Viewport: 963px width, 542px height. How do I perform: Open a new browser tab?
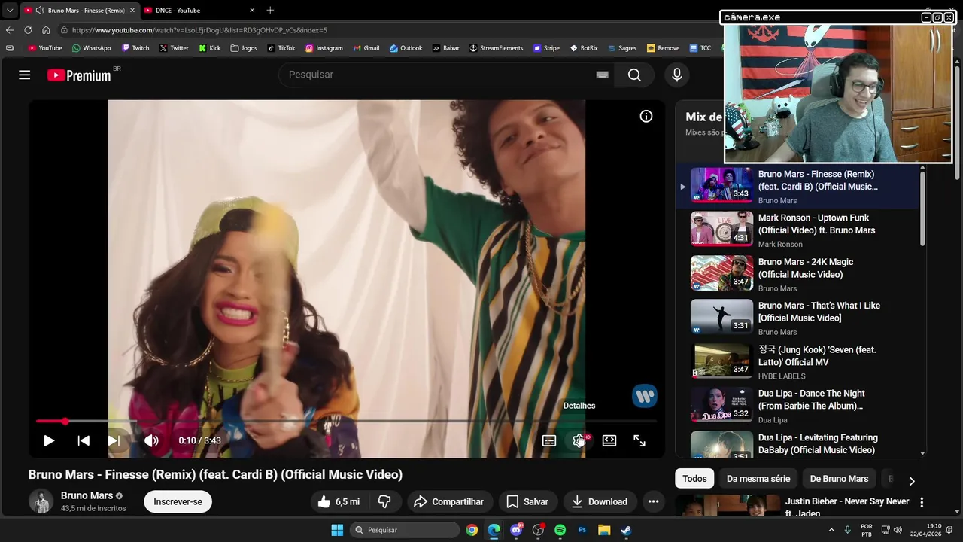point(270,10)
